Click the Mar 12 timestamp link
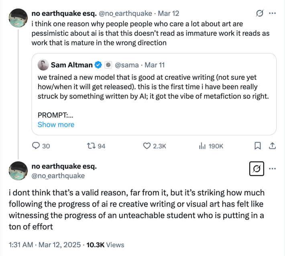 click(x=170, y=13)
